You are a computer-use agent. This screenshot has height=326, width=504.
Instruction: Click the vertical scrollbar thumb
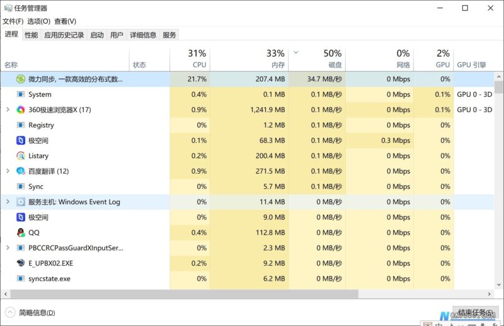tap(499, 87)
